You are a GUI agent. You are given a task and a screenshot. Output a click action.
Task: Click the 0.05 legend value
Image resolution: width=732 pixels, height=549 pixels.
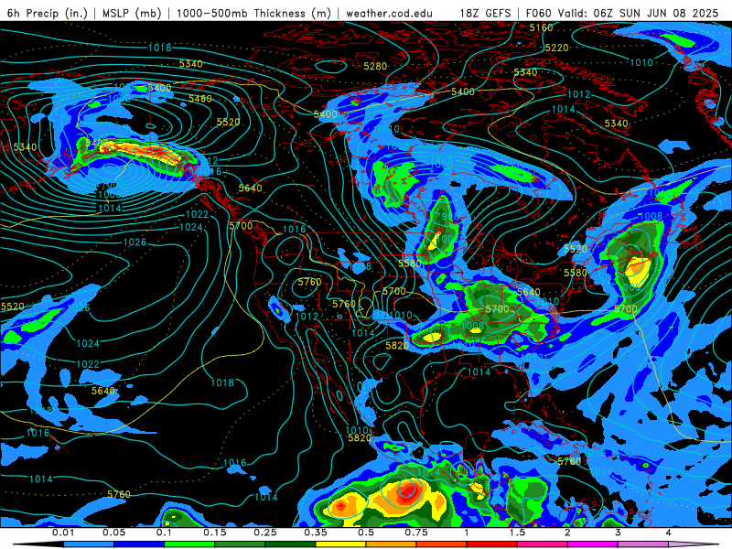pyautogui.click(x=113, y=533)
